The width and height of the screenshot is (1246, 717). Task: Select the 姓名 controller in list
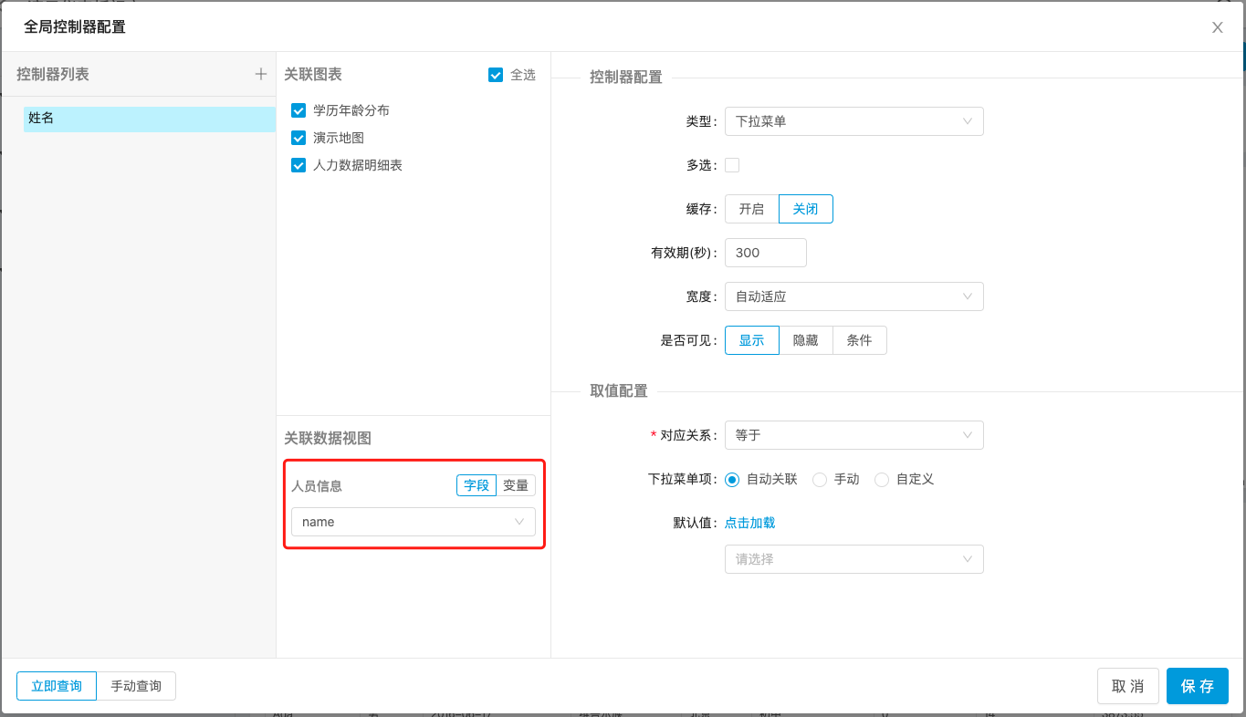coord(149,119)
